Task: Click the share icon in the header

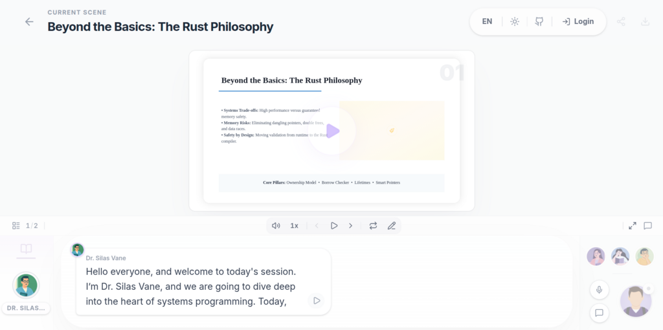Action: (x=621, y=21)
